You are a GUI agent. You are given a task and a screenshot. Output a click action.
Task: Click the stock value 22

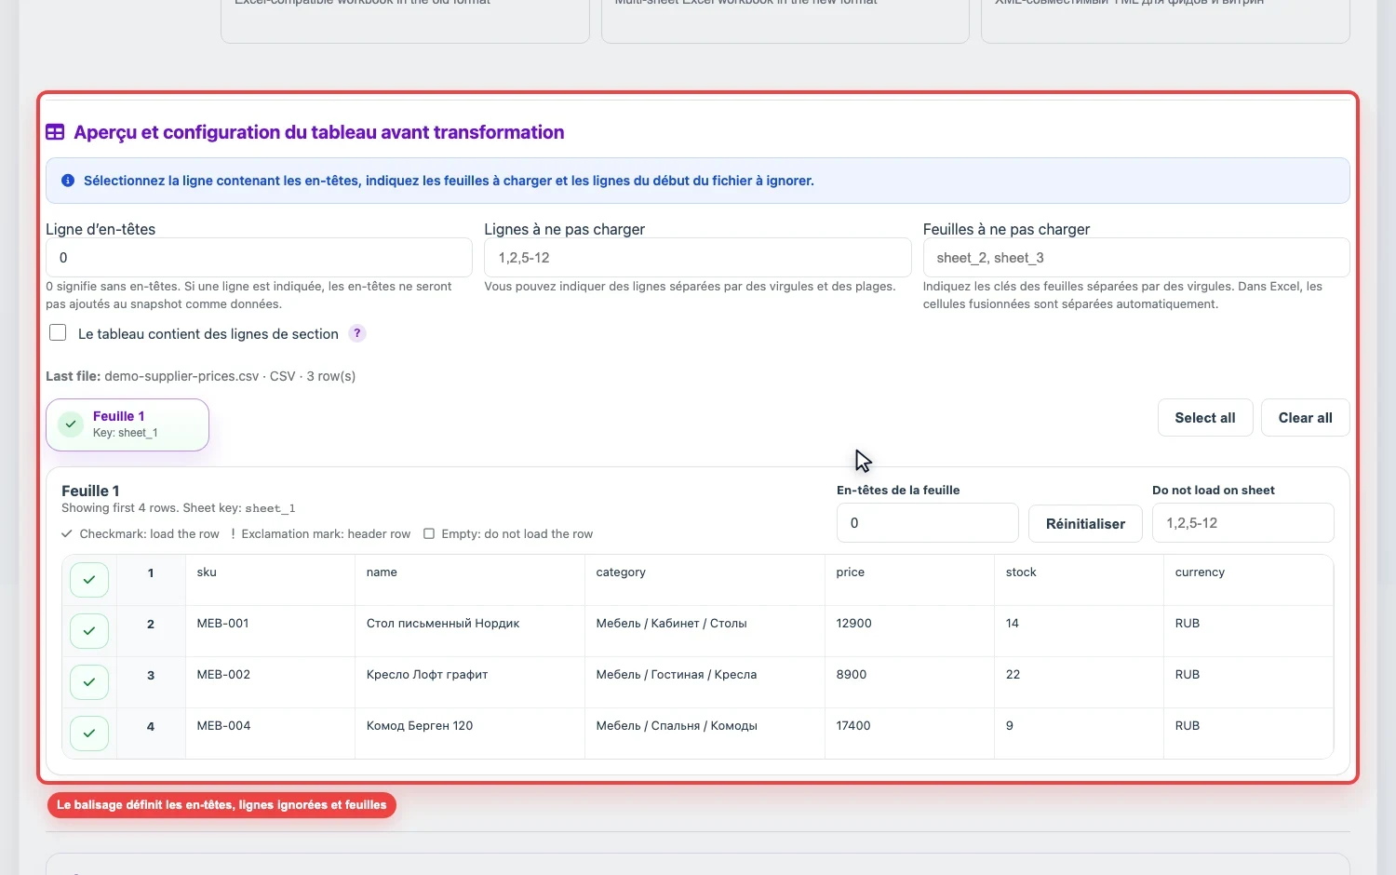click(1013, 675)
